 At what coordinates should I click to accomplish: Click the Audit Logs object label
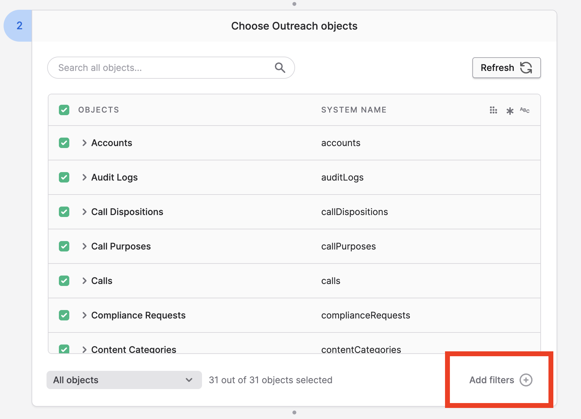115,177
